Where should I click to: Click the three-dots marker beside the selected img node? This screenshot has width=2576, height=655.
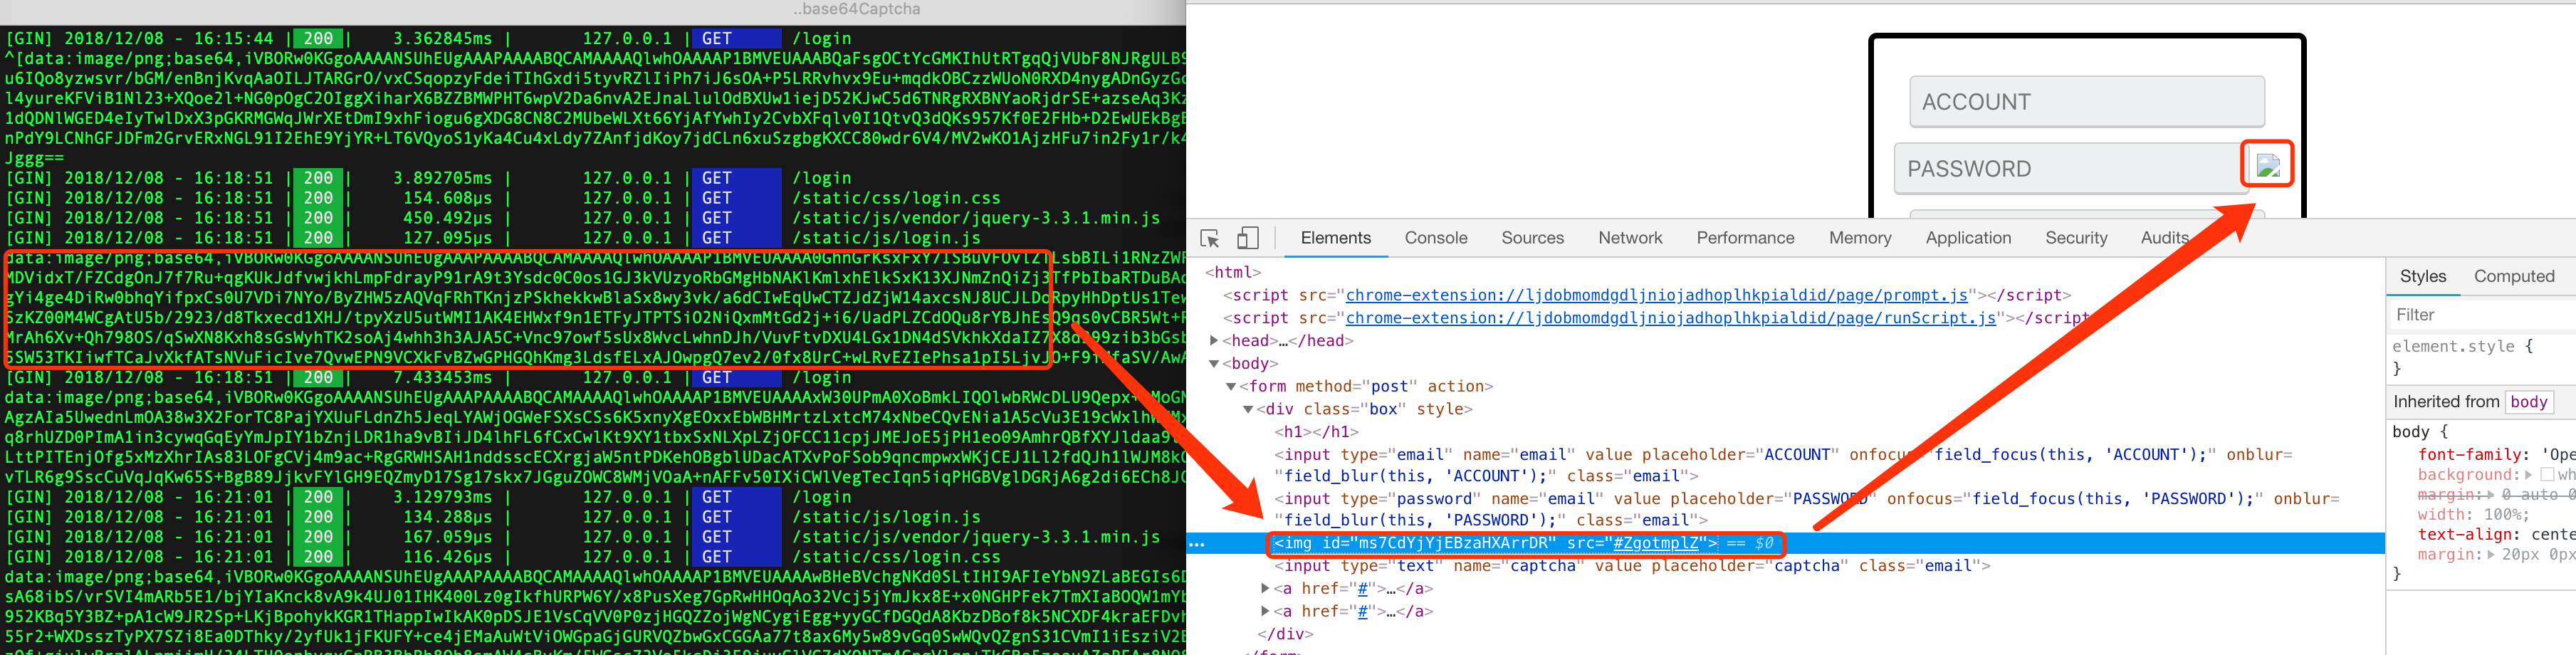point(1197,544)
